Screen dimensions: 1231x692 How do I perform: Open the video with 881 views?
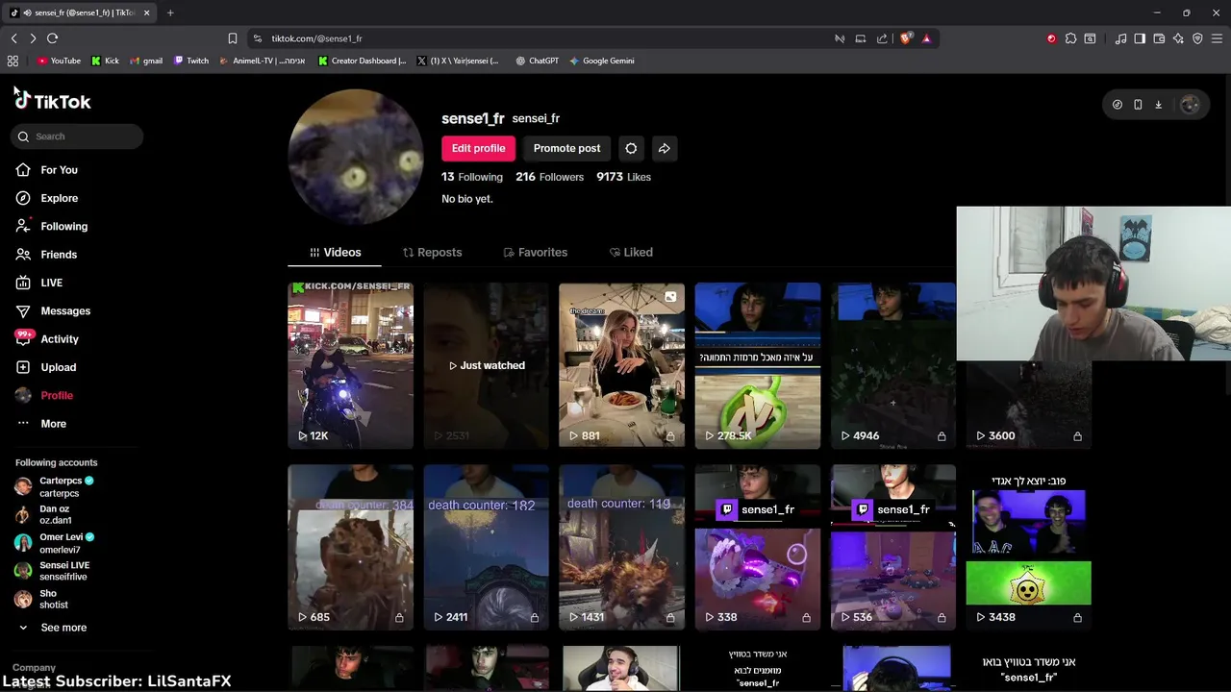622,365
